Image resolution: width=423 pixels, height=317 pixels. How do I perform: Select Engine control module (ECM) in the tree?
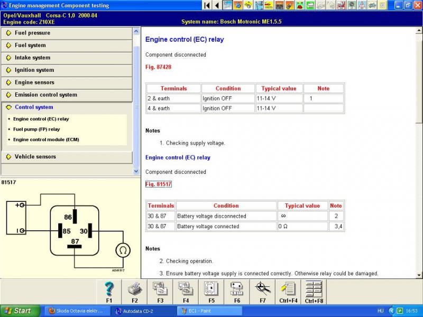tap(46, 139)
